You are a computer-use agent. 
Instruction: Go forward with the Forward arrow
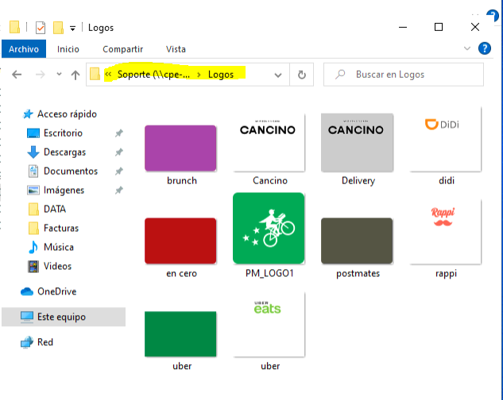(40, 75)
